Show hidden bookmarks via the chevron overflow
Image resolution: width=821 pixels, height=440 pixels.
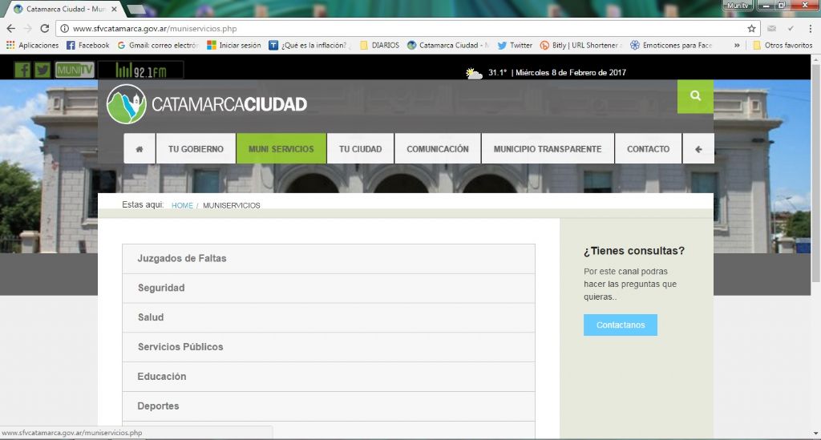(737, 46)
